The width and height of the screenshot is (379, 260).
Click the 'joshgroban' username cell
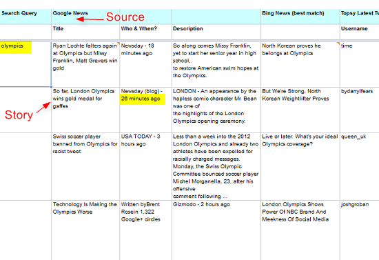(360, 230)
